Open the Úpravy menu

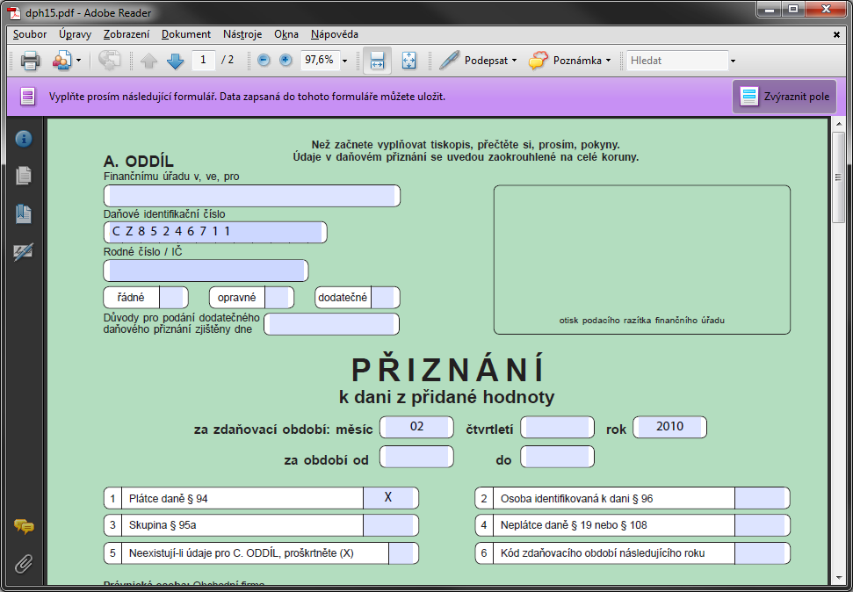tap(75, 34)
